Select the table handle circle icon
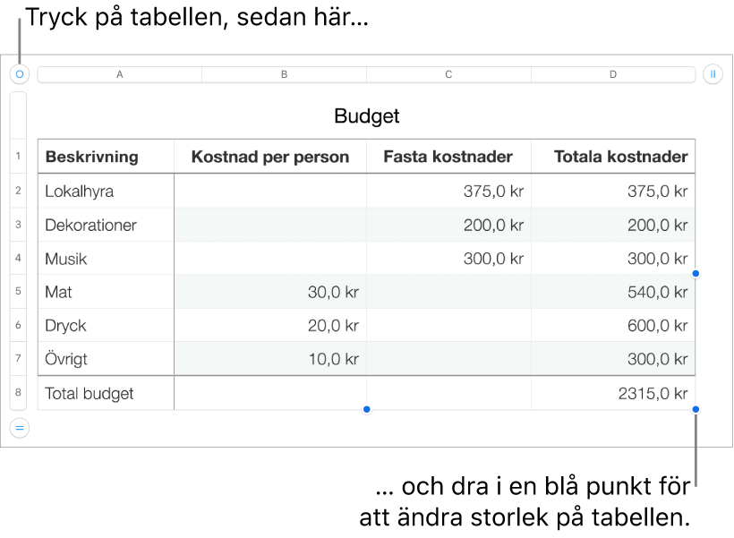This screenshot has height=538, width=734. (20, 74)
